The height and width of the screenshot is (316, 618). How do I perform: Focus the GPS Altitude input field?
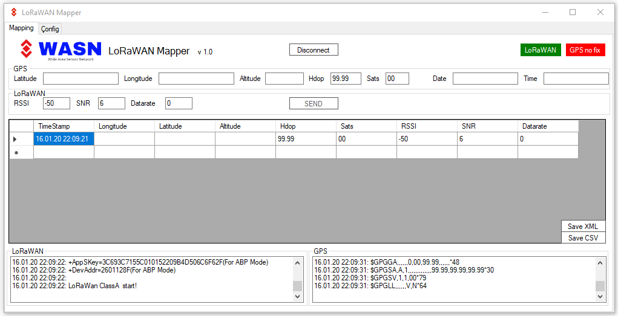284,79
